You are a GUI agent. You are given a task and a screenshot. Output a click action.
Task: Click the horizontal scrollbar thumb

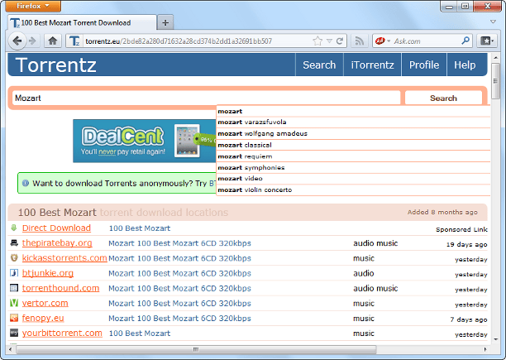[196, 349]
